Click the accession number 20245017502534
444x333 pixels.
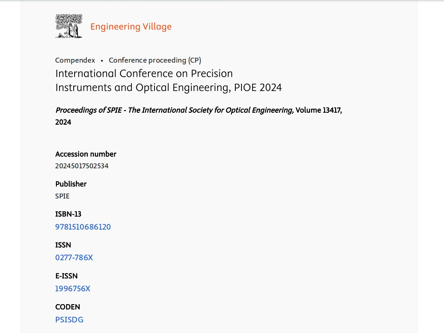point(82,166)
